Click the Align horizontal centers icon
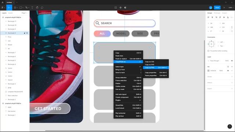Image resolution: width=235 pixels, height=132 pixels. [212, 17]
